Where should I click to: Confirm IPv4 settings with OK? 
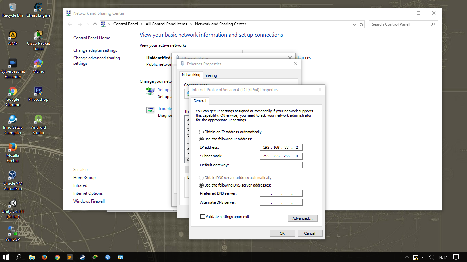(x=282, y=233)
